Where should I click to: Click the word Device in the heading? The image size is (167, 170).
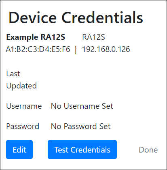coord(33,18)
